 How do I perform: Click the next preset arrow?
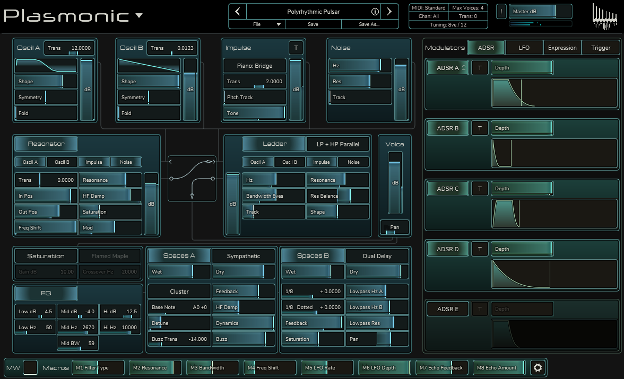389,11
